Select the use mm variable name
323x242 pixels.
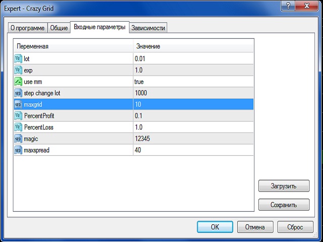(33, 82)
